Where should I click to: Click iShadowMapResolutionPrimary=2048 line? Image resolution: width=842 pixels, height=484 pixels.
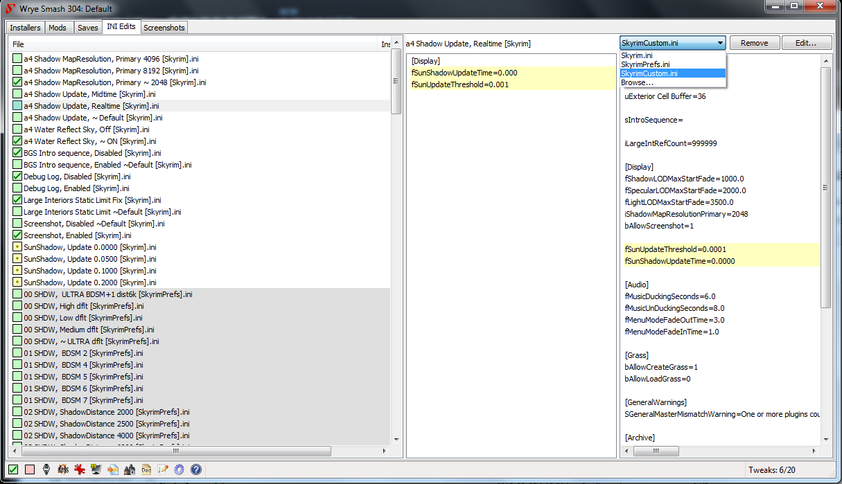click(x=686, y=214)
